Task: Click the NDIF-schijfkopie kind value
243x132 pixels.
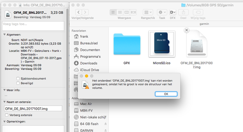Action: 32,40
